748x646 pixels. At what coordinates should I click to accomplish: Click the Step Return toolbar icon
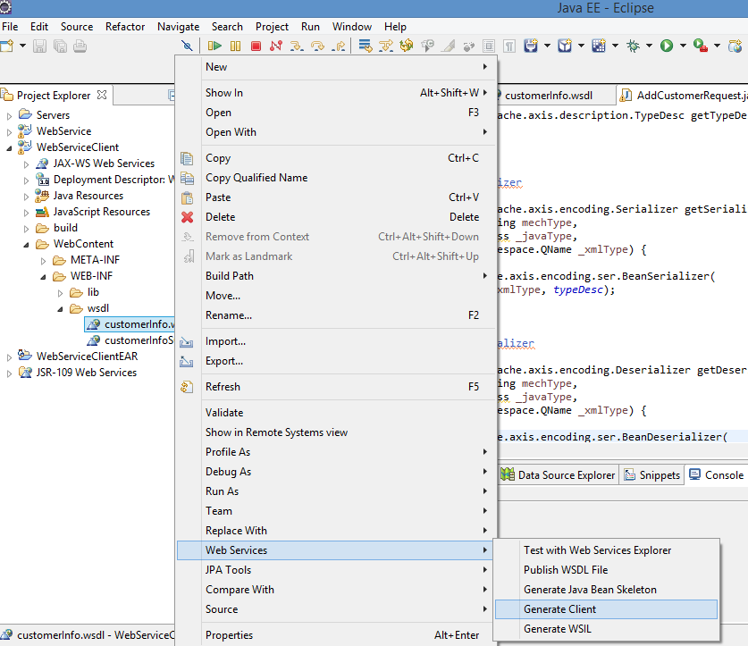click(x=338, y=46)
